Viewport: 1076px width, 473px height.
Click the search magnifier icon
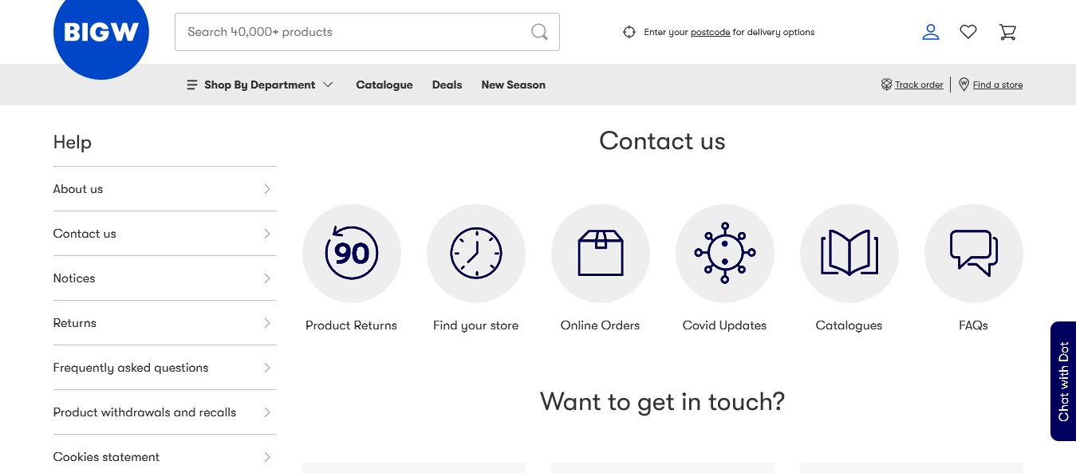pos(539,32)
